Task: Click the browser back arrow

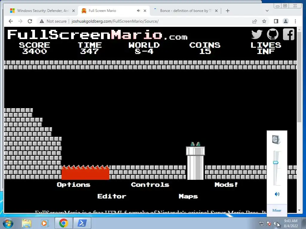Action: 11,21
